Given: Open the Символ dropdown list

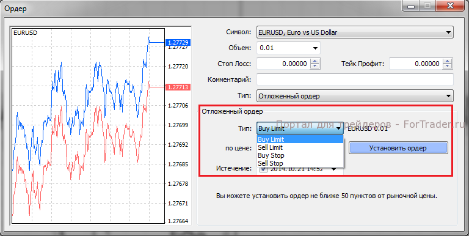Looking at the screenshot, I should pos(355,32).
